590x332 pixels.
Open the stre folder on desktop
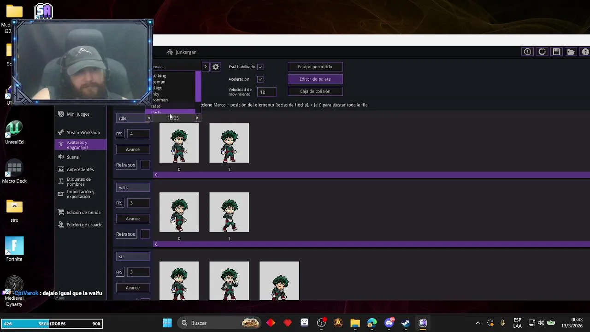click(14, 210)
